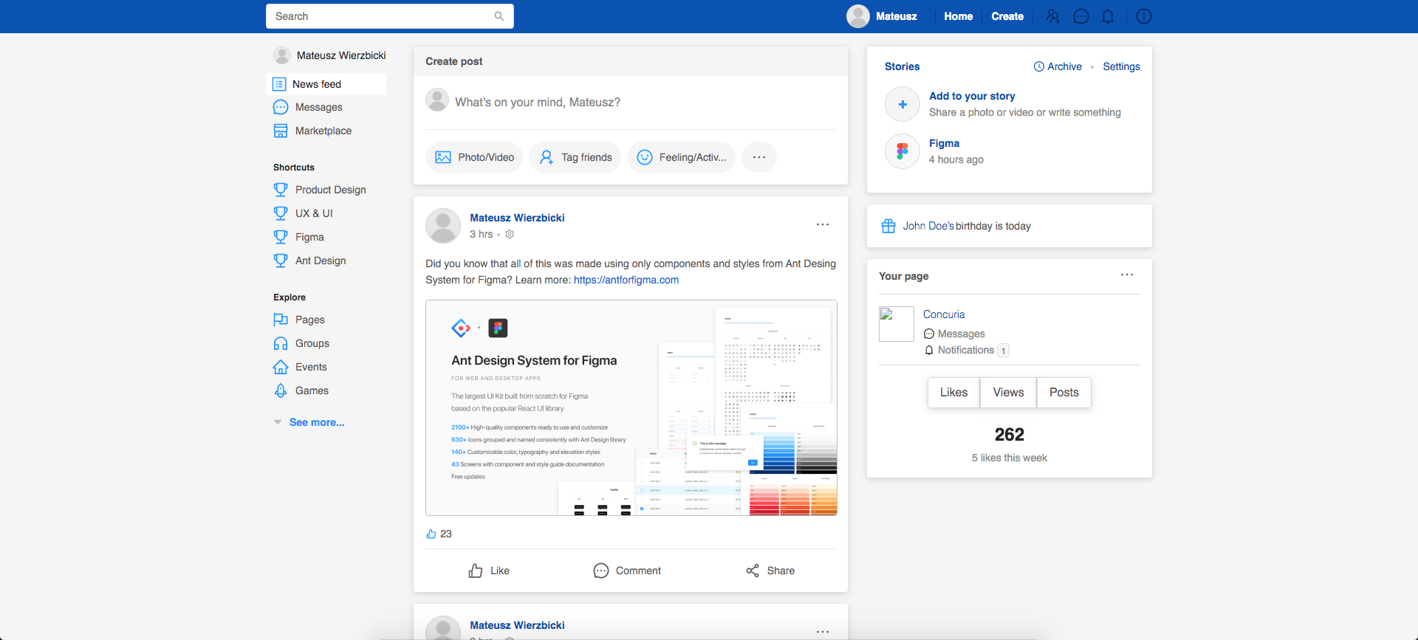Click the Product Design trophy icon
Viewport: 1418px width, 640px height.
click(x=281, y=190)
